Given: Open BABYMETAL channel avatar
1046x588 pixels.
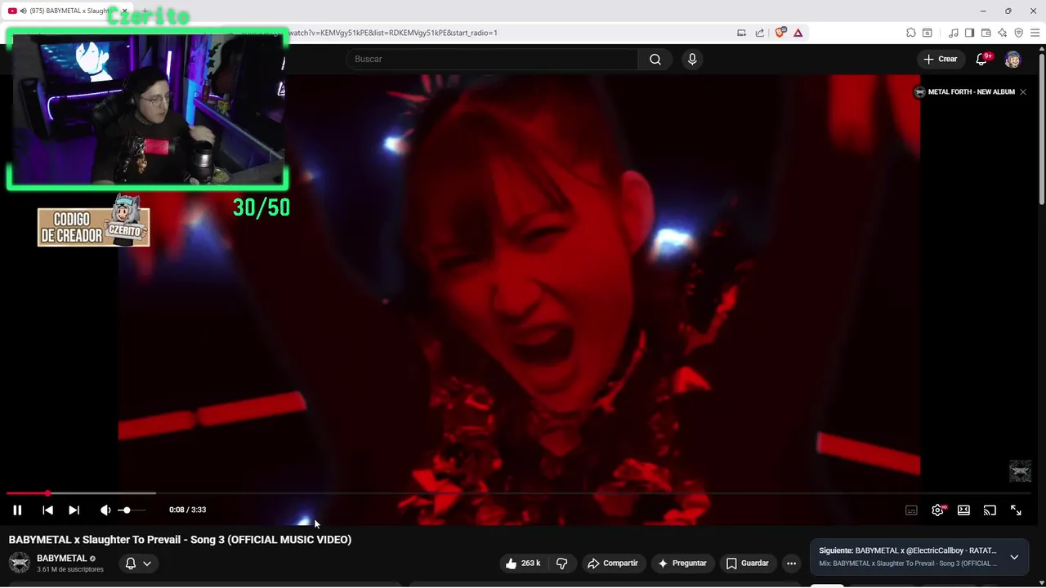Looking at the screenshot, I should 19,563.
